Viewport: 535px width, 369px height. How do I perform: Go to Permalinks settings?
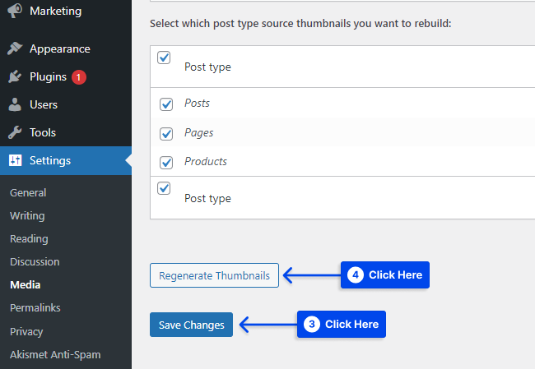[x=35, y=307]
